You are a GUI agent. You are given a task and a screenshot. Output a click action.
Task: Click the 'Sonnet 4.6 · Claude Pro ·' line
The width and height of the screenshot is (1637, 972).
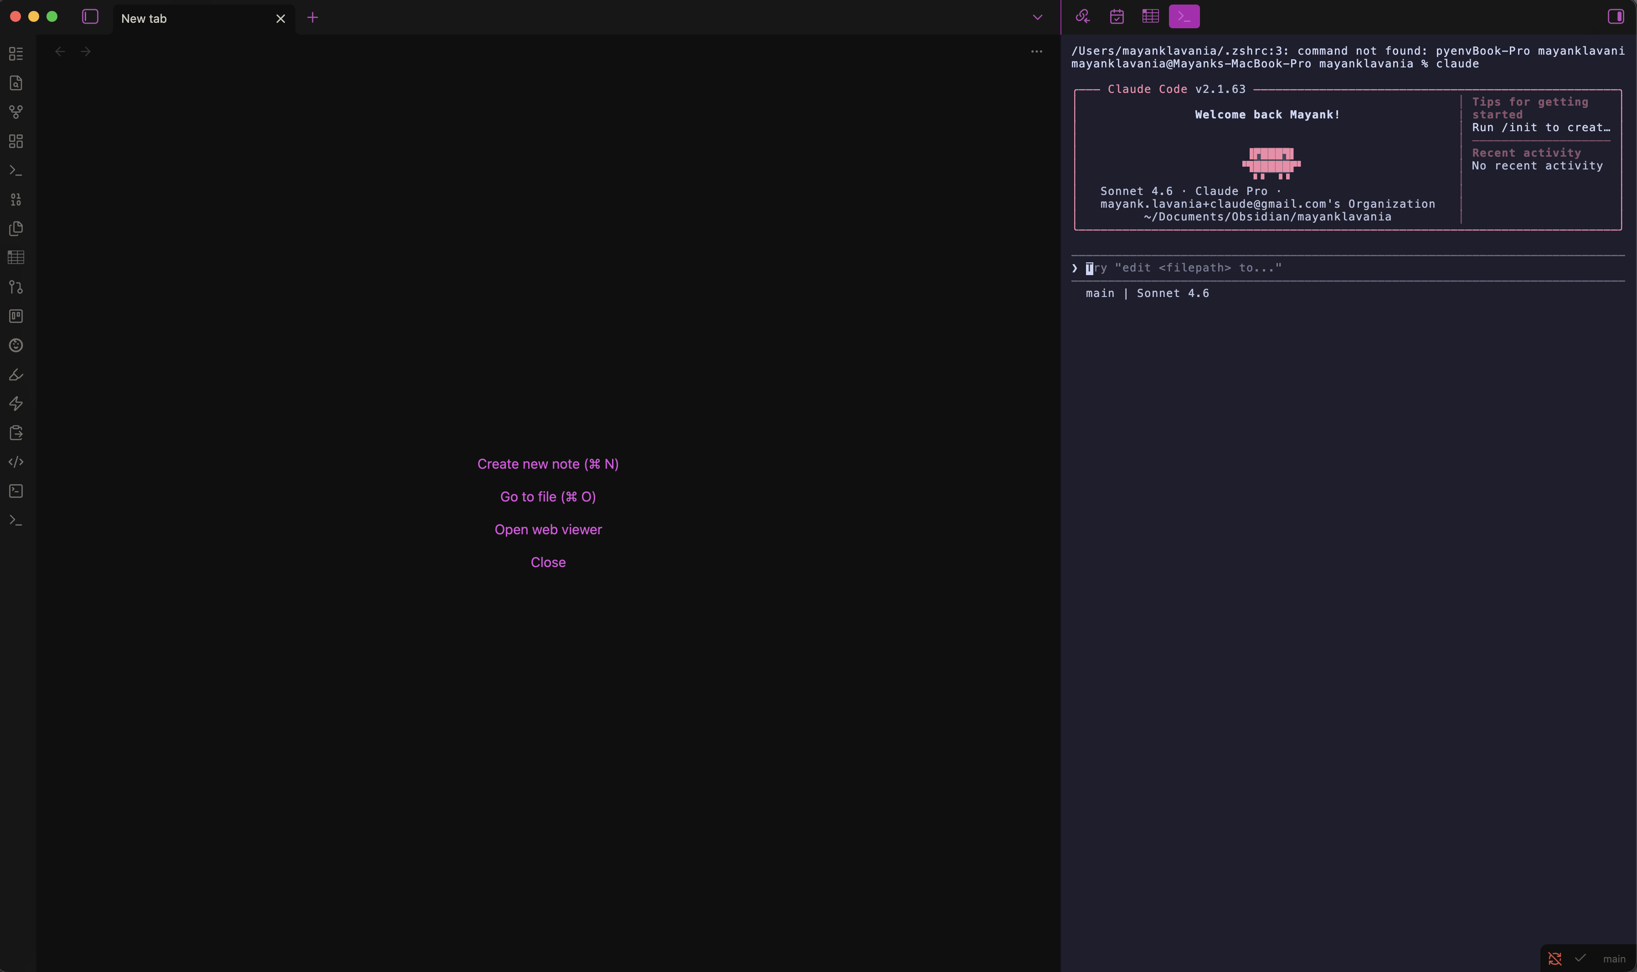(x=1191, y=191)
